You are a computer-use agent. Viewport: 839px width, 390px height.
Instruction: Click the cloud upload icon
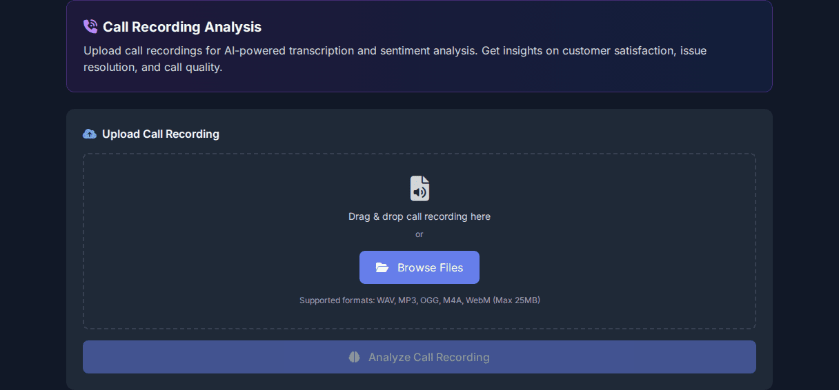click(90, 134)
